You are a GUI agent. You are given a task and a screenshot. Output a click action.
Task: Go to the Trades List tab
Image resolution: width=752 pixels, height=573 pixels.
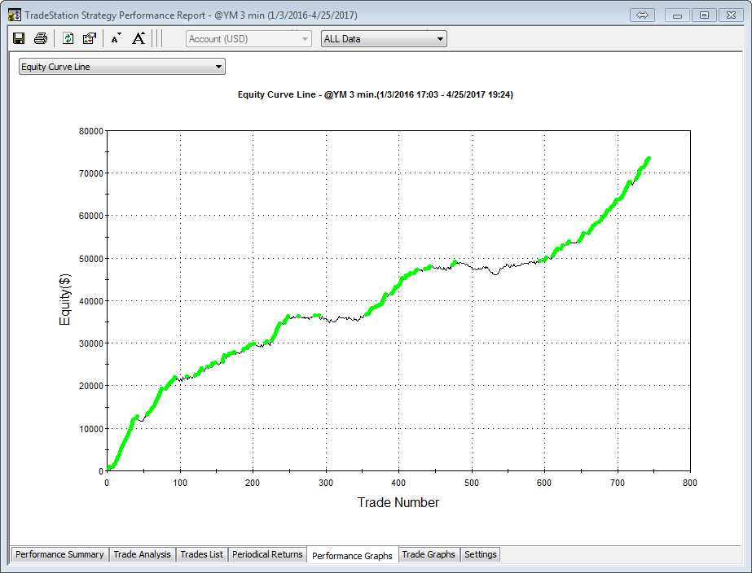[x=201, y=554]
